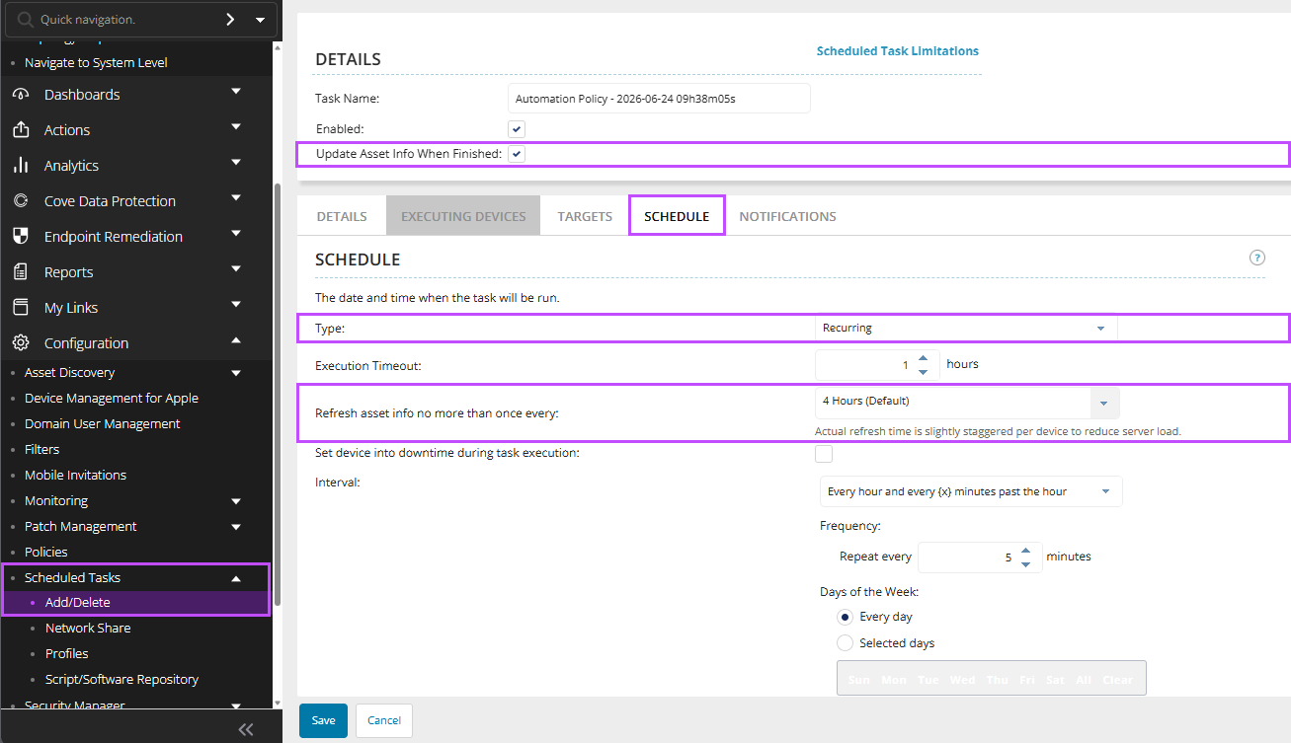Image resolution: width=1291 pixels, height=743 pixels.
Task: Click the Endpoint Remediation shield icon
Action: [x=21, y=237]
